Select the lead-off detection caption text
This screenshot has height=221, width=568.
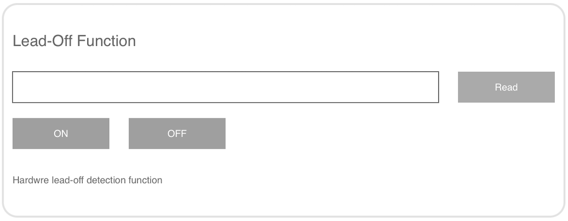pos(87,180)
